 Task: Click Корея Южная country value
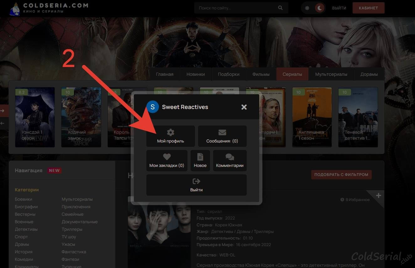tap(229, 225)
